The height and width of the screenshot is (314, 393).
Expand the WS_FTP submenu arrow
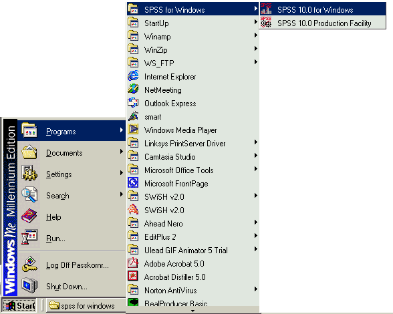(255, 62)
